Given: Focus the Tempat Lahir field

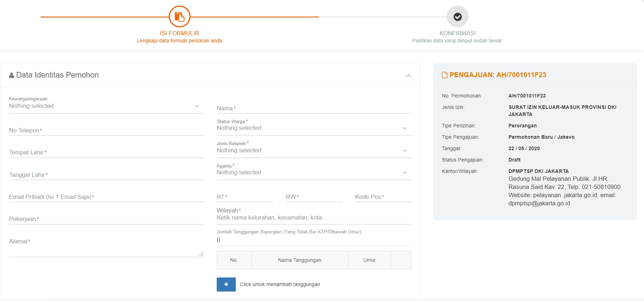Looking at the screenshot, I should click(x=106, y=152).
